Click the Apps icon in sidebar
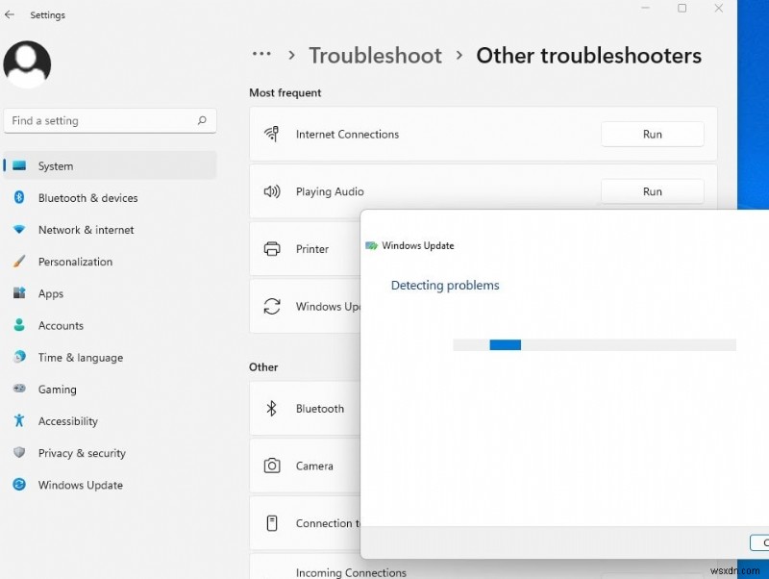 pyautogui.click(x=21, y=293)
